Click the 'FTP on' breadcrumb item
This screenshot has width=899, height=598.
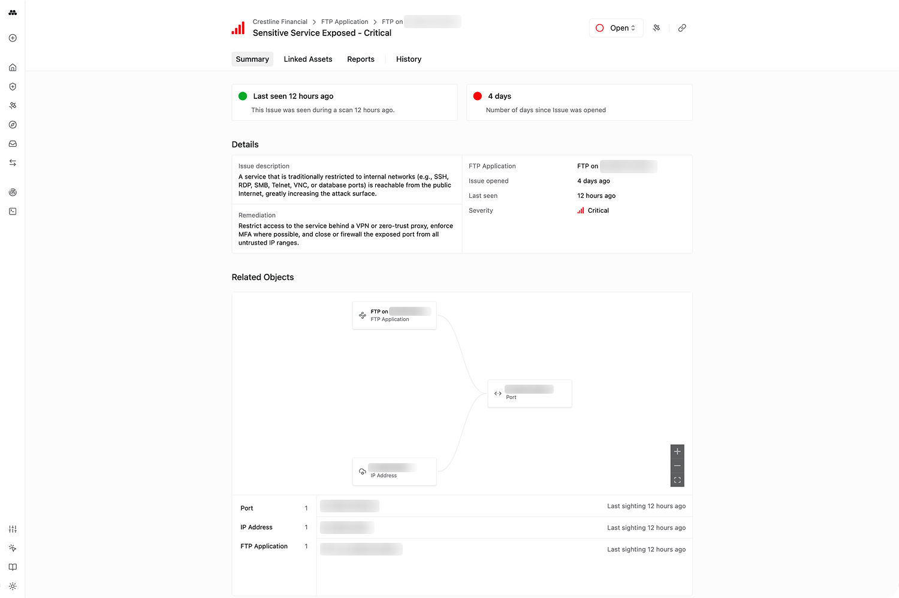pos(421,22)
